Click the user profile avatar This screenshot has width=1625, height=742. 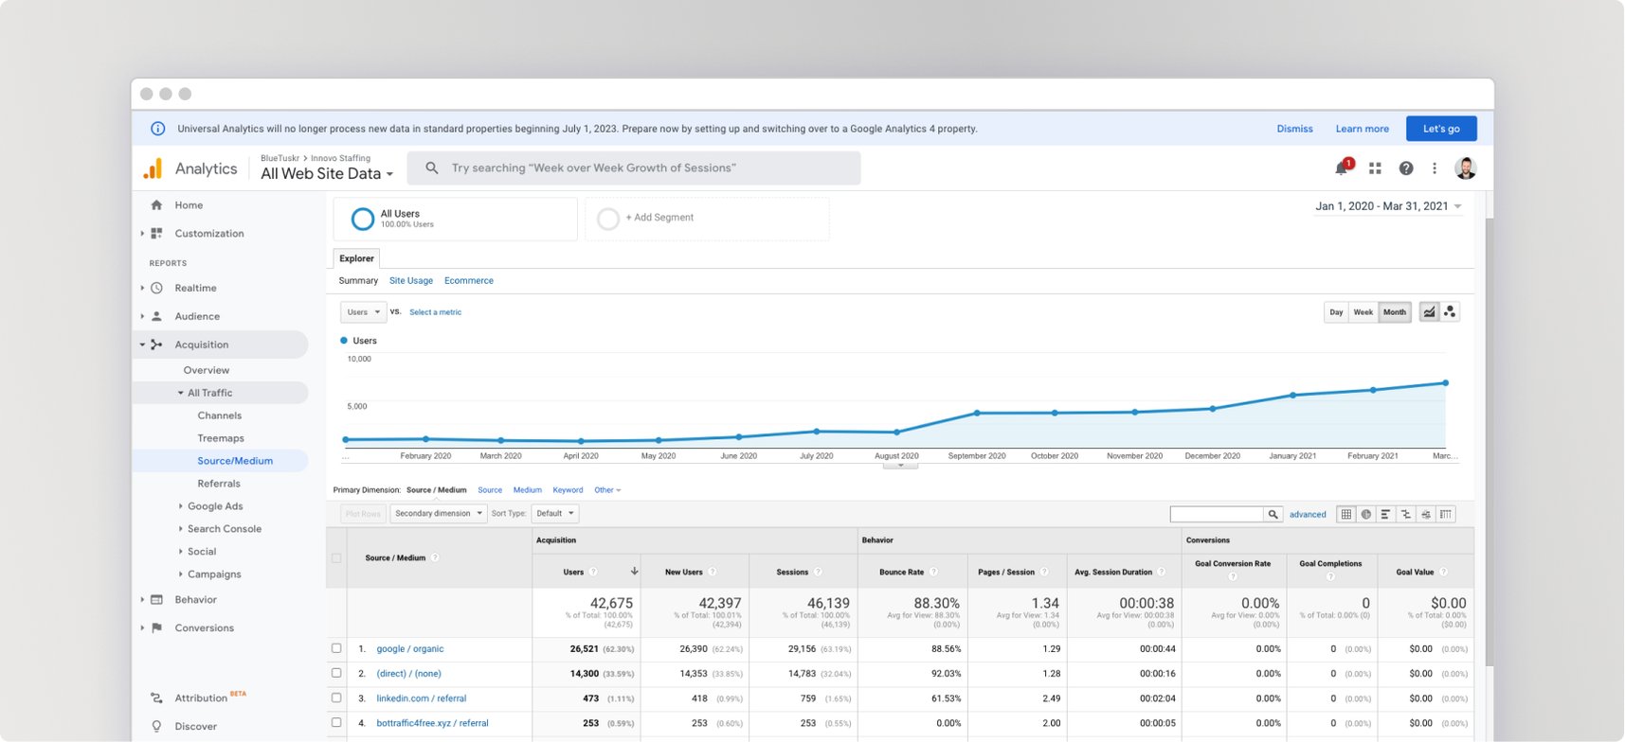pyautogui.click(x=1466, y=168)
